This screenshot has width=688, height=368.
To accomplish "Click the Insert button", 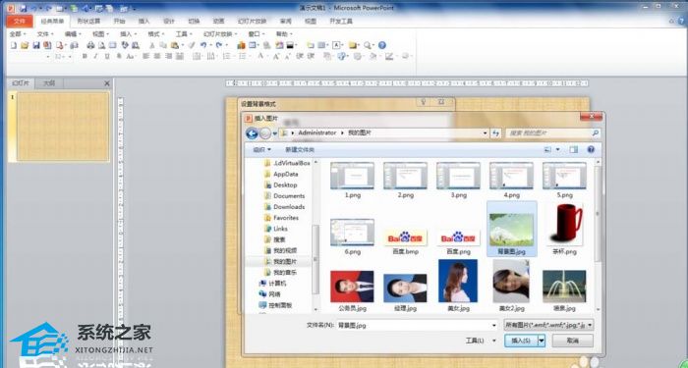I will 521,341.
